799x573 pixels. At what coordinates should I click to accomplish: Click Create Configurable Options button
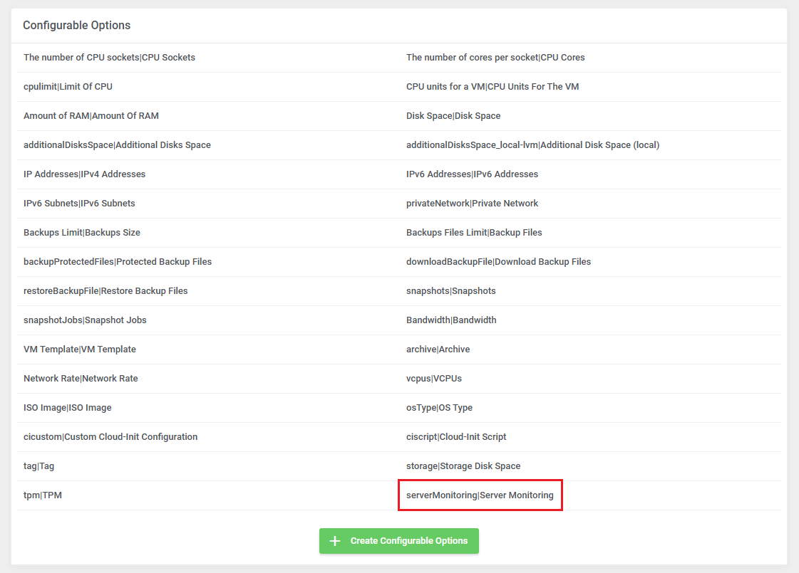pos(398,541)
